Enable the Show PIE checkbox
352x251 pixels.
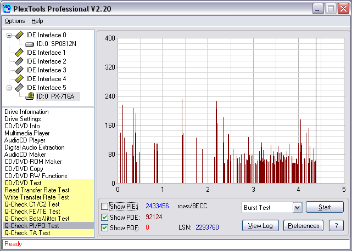[x=105, y=206]
